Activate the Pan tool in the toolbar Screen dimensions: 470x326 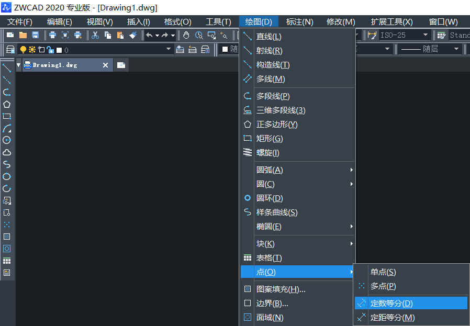point(186,35)
